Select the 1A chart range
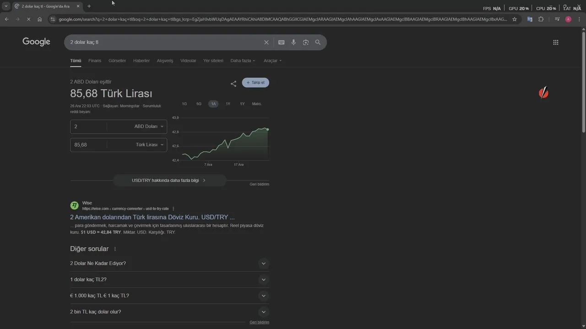This screenshot has width=586, height=329. click(213, 104)
